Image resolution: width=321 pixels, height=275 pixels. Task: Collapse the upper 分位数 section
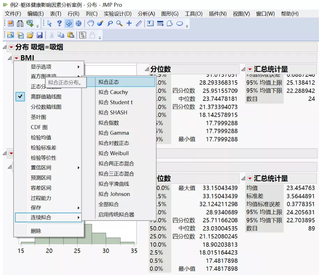[147, 69]
